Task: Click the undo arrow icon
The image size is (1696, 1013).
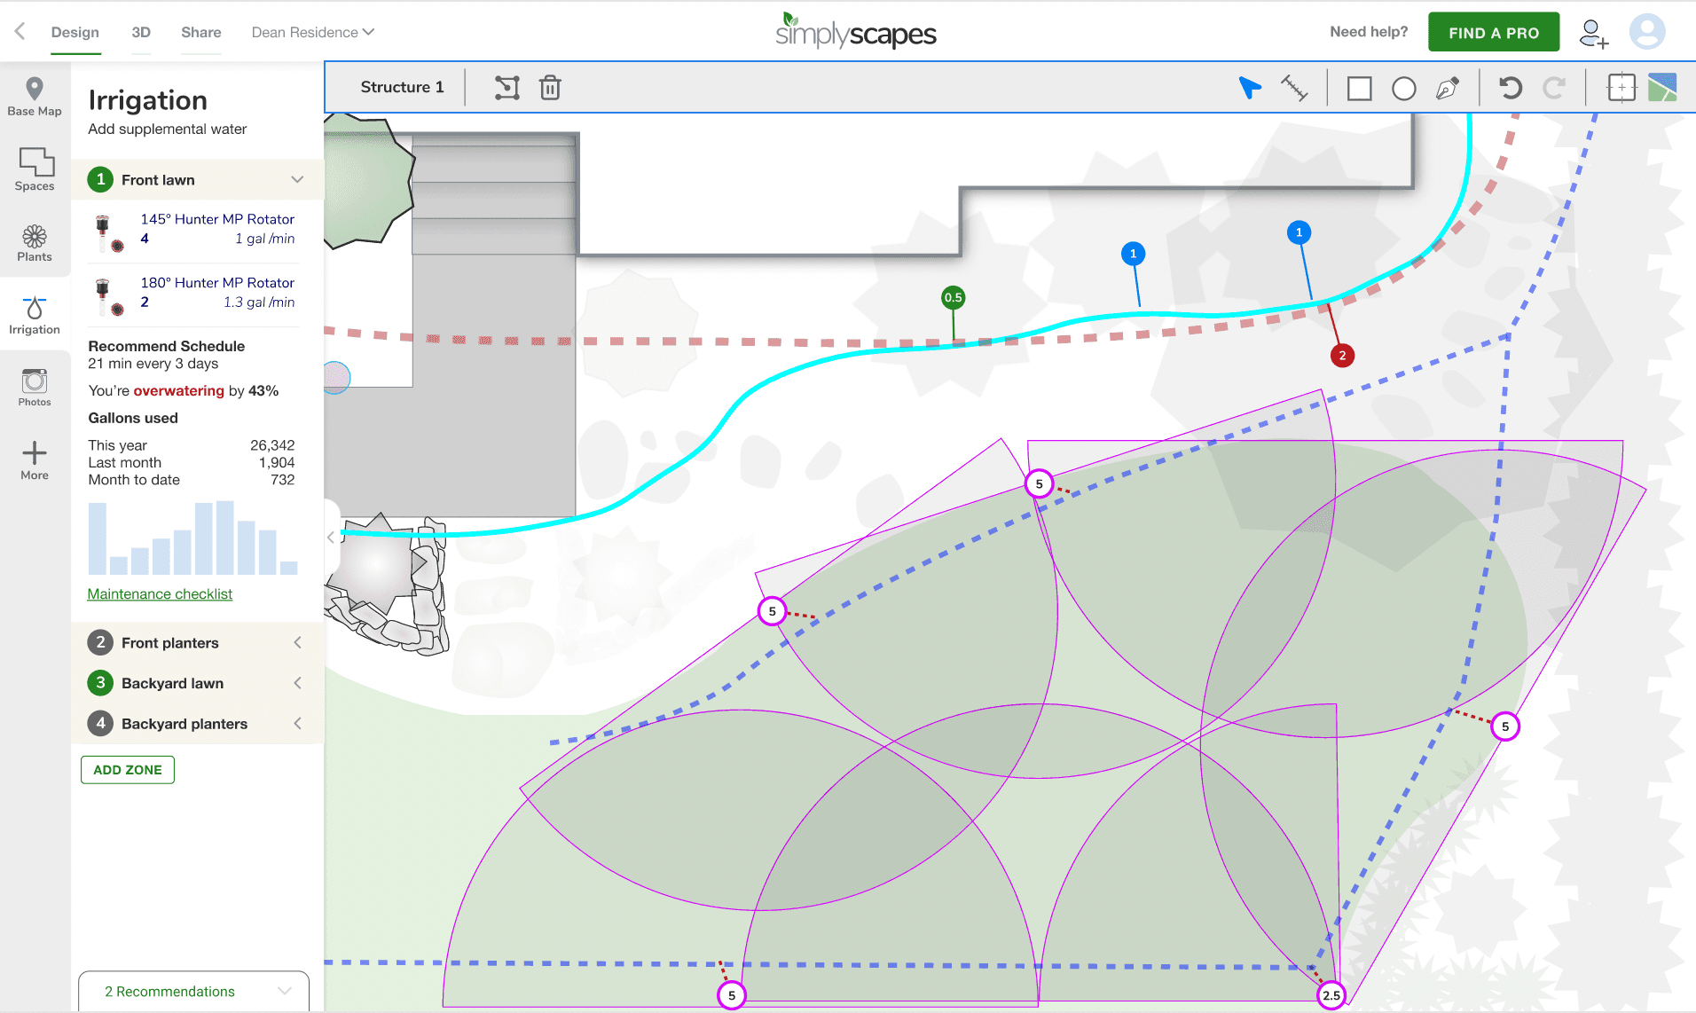Action: click(x=1510, y=88)
